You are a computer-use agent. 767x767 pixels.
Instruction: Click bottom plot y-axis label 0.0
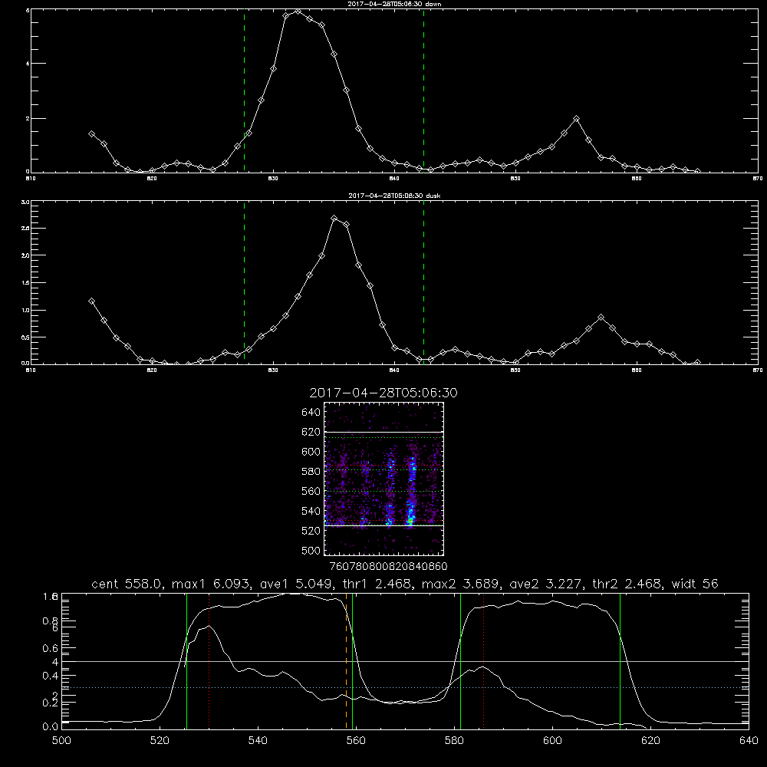click(x=51, y=727)
